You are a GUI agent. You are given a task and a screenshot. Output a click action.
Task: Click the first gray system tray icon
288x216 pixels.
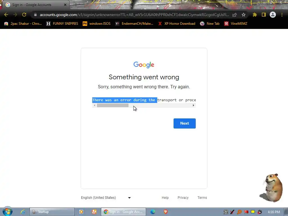coord(226,212)
